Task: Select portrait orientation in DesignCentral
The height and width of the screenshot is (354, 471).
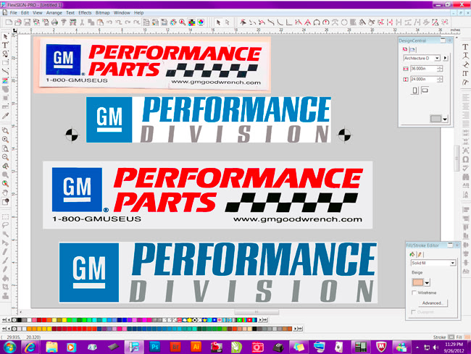Action: (x=414, y=90)
